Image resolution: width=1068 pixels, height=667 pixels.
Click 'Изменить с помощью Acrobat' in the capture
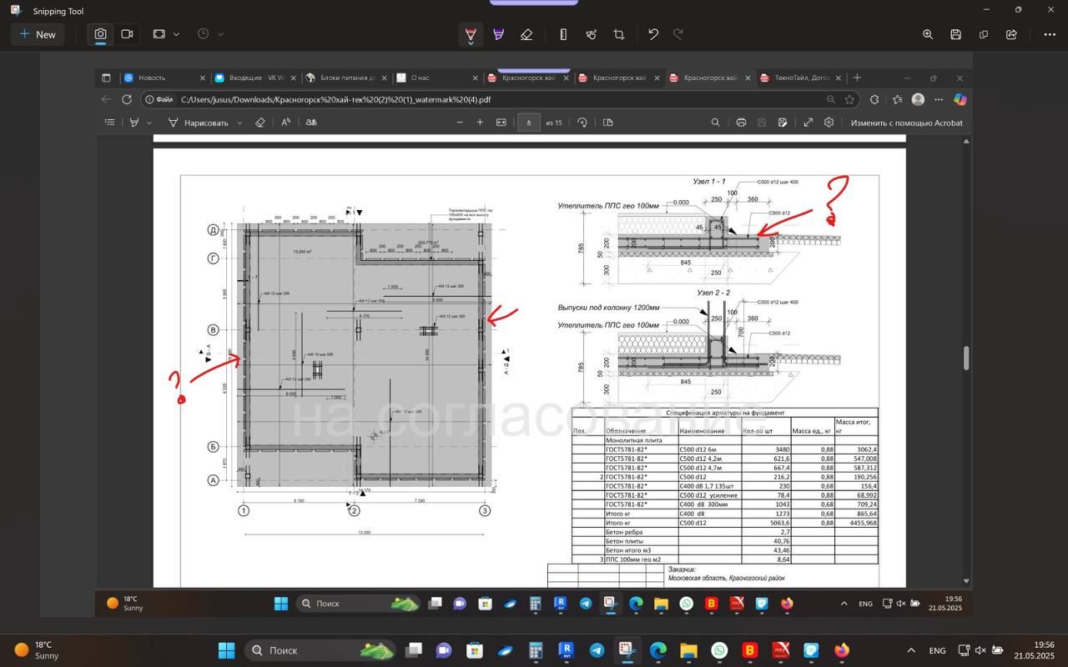[906, 123]
